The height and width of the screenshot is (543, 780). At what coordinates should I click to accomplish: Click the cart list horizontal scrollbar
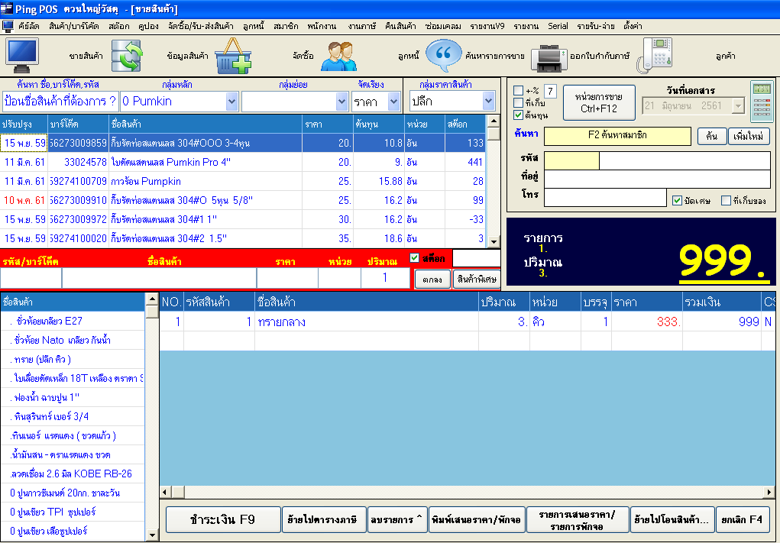point(466,491)
